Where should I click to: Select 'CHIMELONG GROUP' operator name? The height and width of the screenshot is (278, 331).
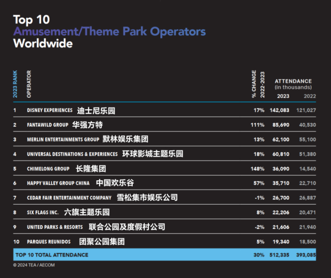tap(48, 169)
